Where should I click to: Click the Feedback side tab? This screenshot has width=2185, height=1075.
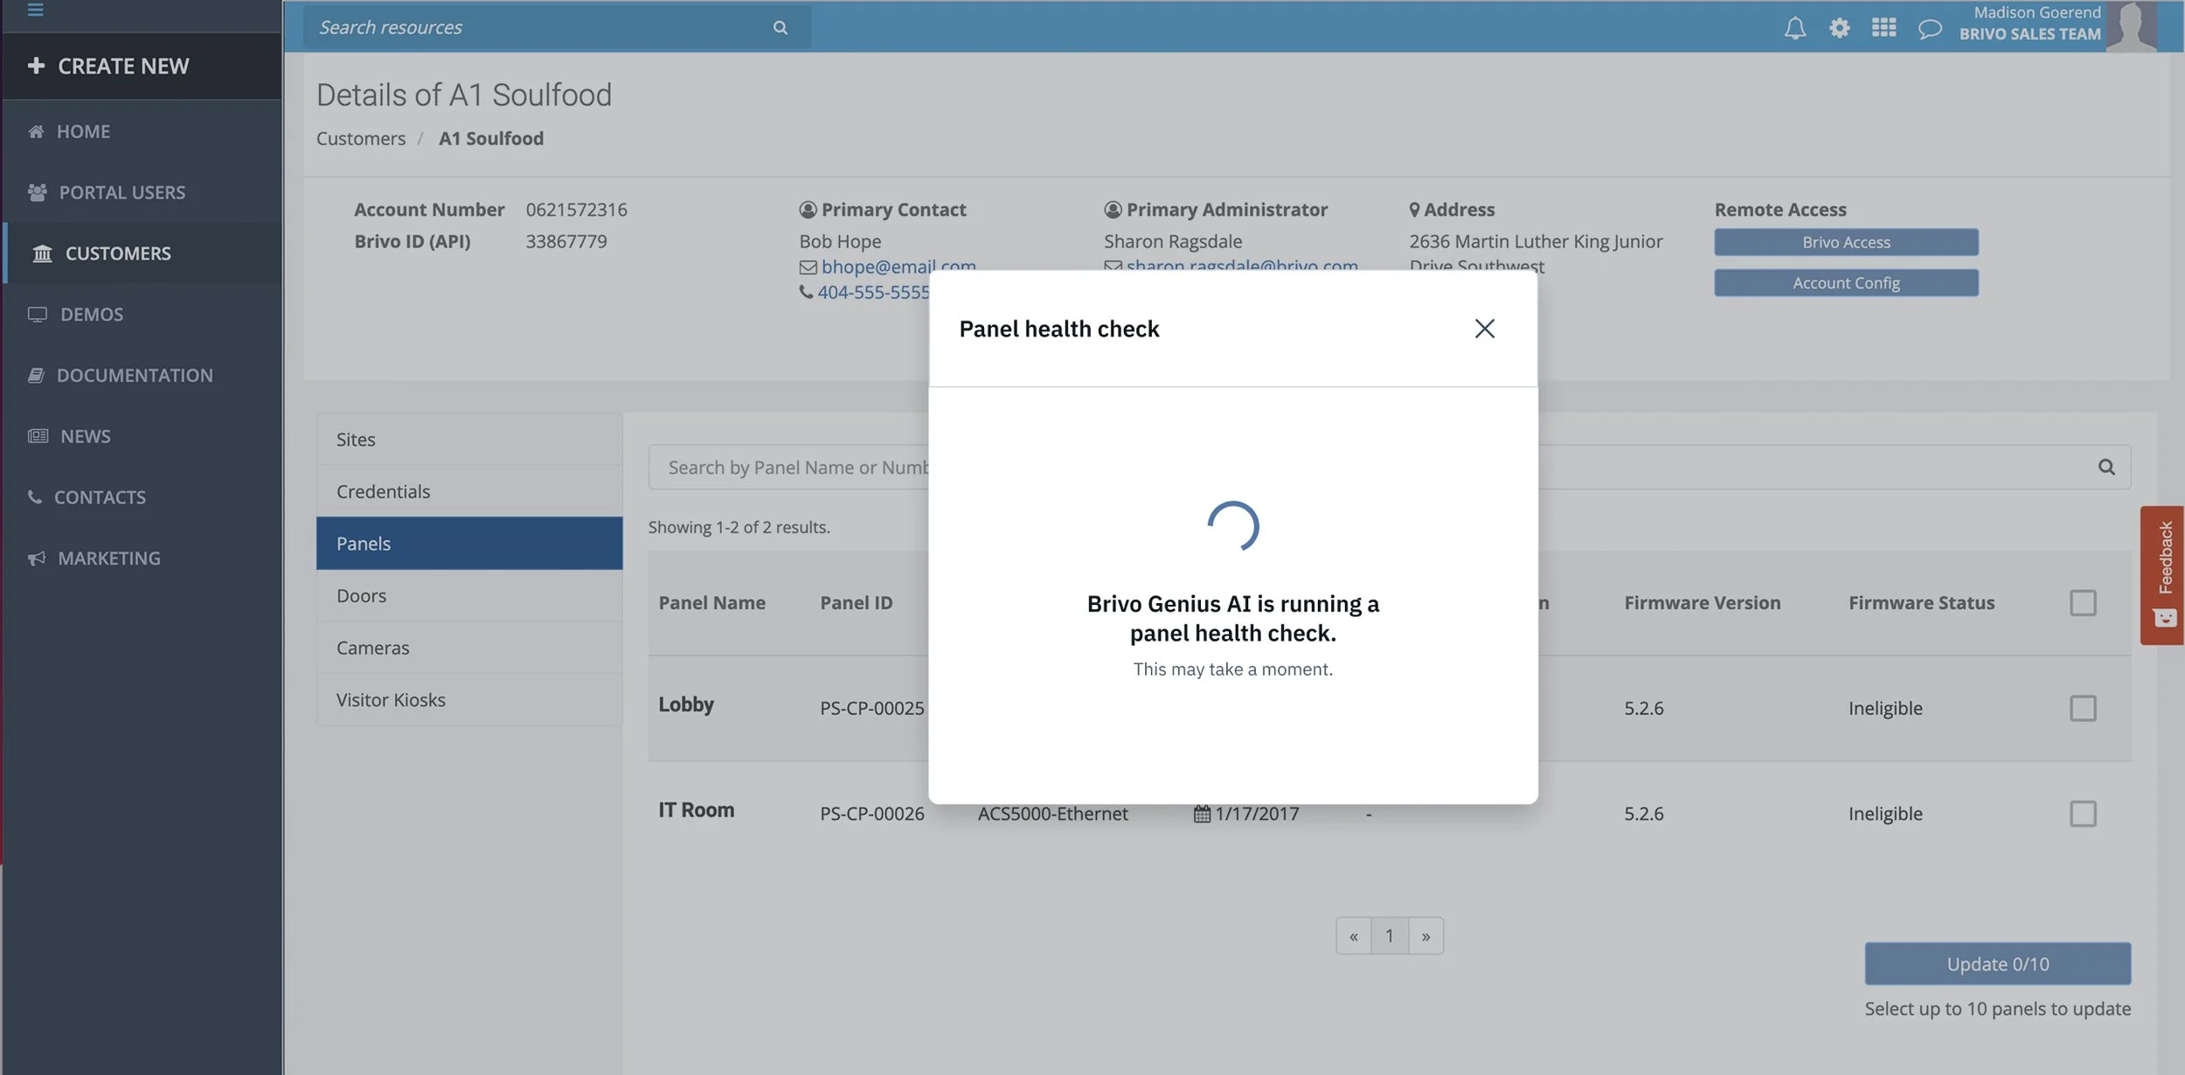2164,574
